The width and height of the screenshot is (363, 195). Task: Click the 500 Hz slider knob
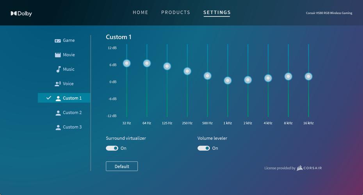[x=207, y=76]
